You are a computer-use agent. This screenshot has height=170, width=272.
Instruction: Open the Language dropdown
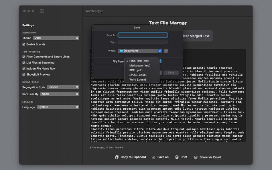coord(58,107)
